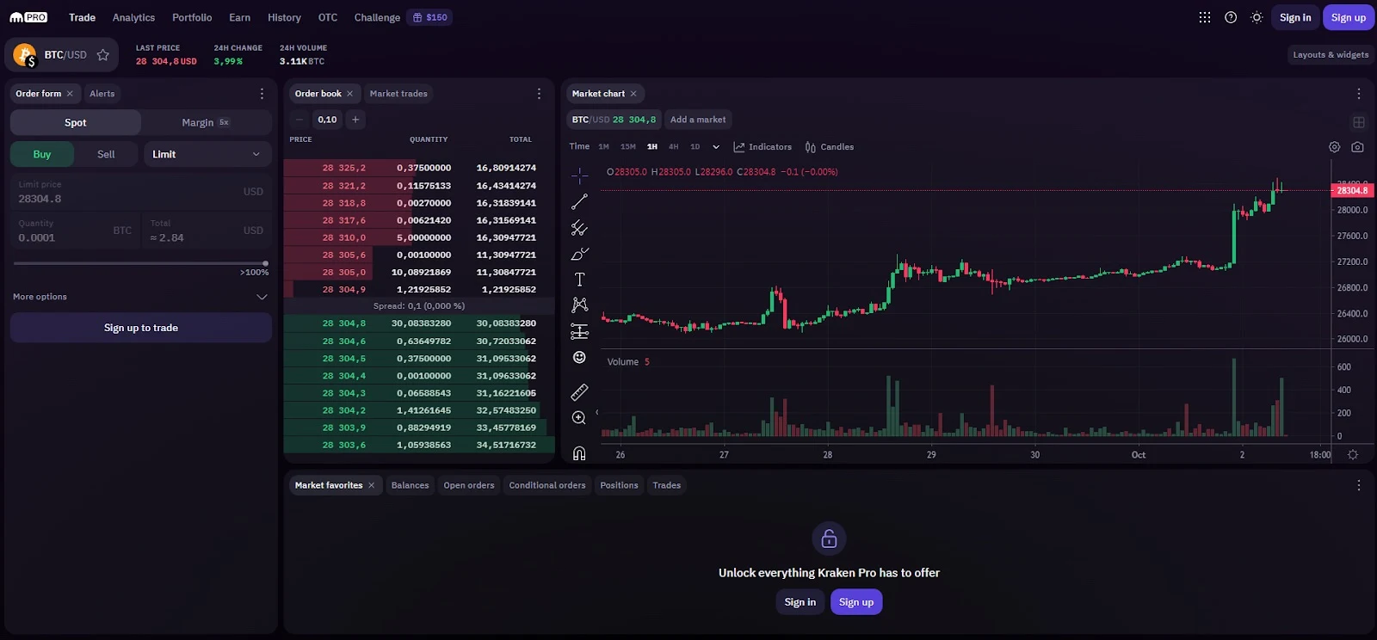Set chart interval to 4H
The image size is (1377, 640).
(x=673, y=147)
